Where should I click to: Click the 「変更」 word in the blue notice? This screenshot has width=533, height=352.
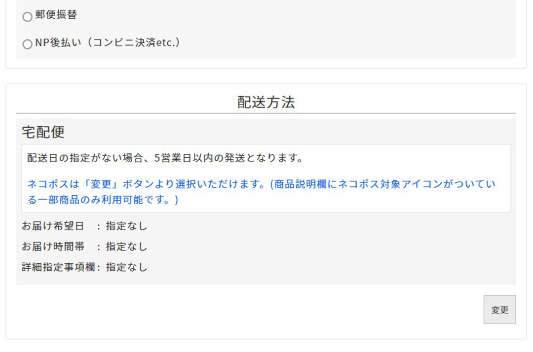(107, 184)
